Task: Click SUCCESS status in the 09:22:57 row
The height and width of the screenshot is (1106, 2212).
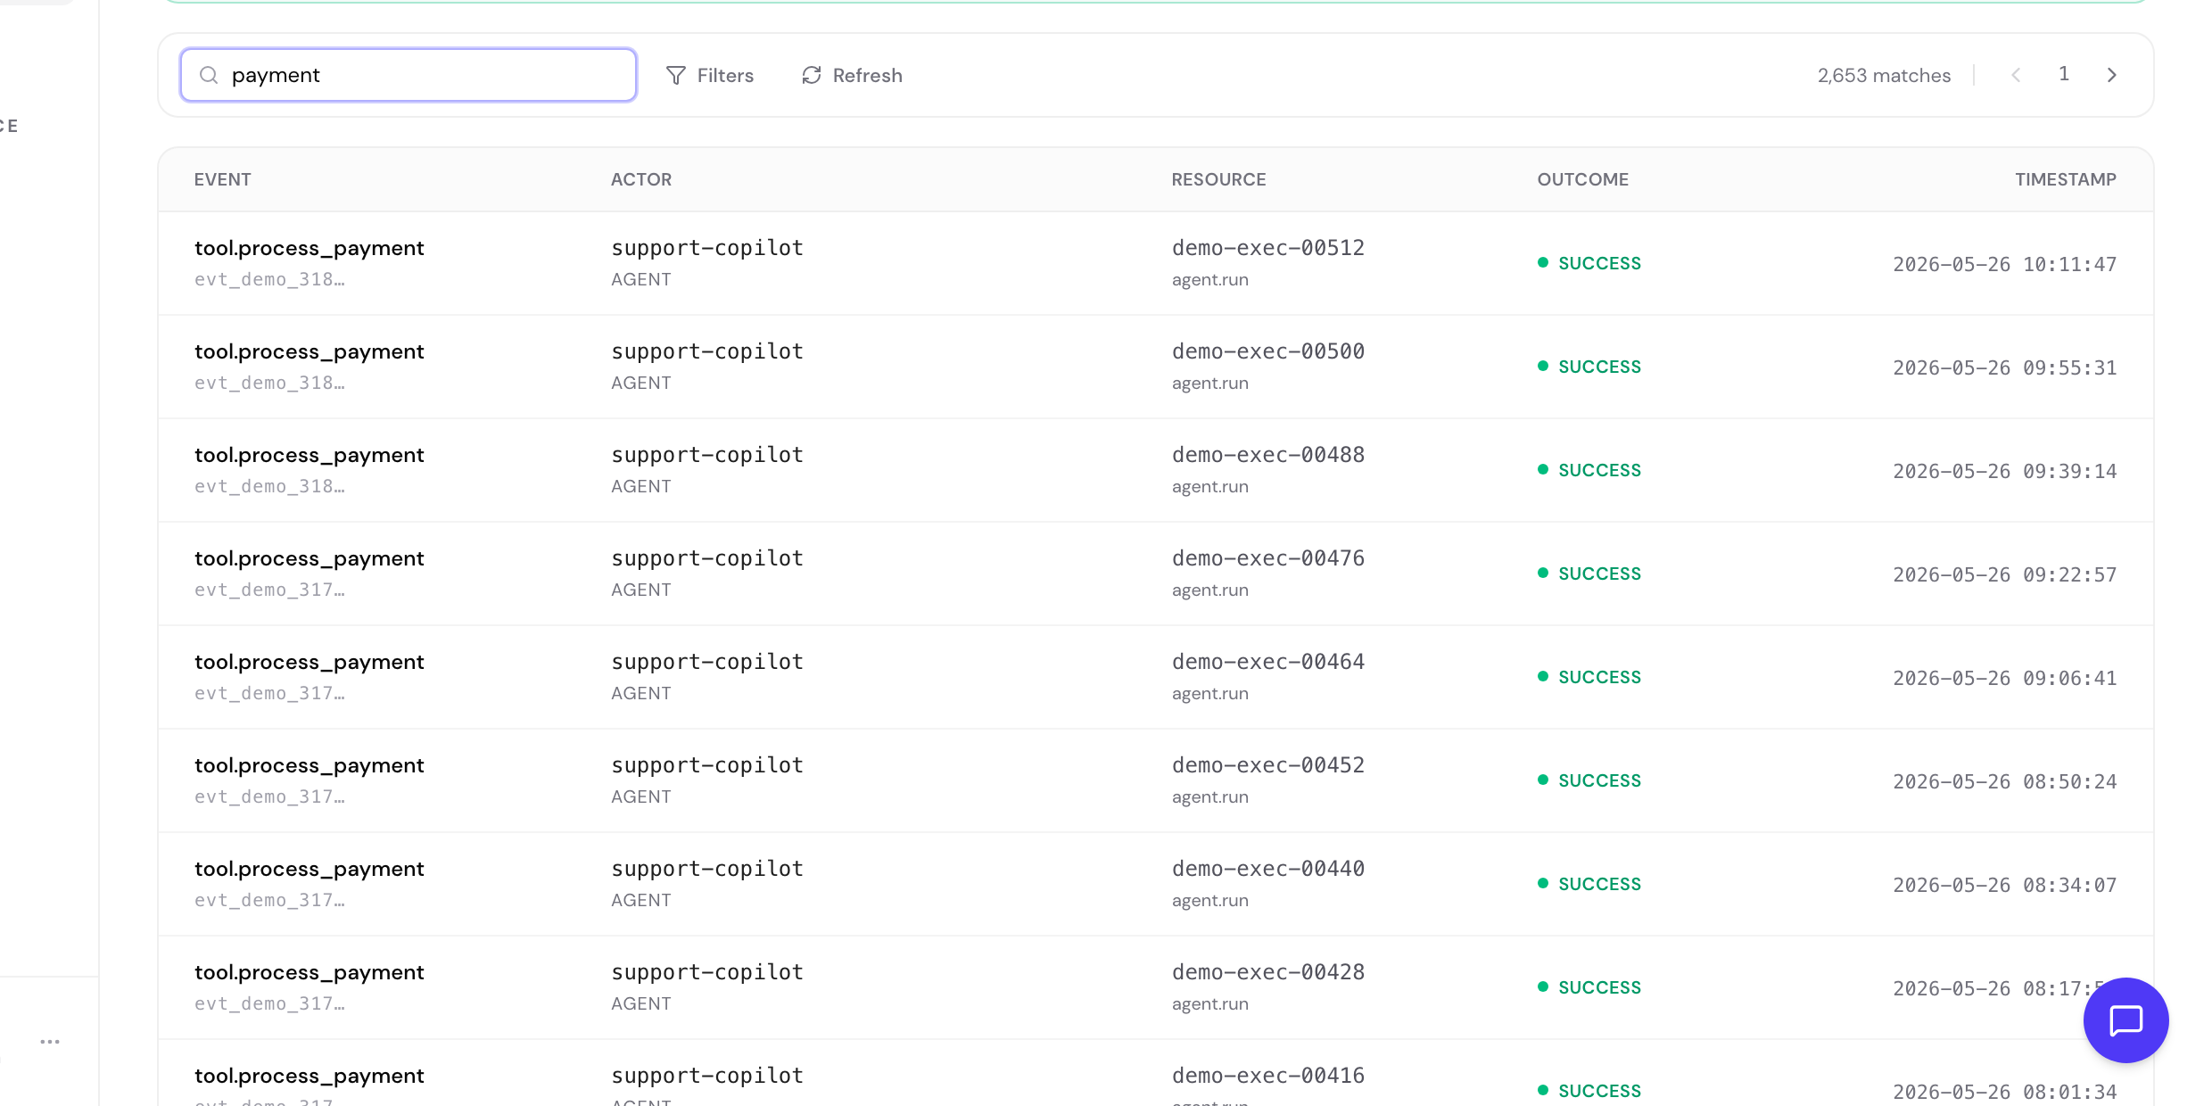Action: (x=1589, y=574)
